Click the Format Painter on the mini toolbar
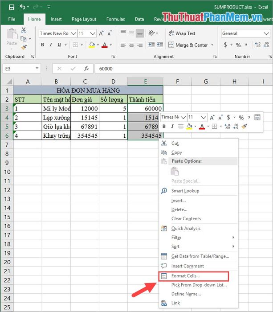 pyautogui.click(x=244, y=126)
